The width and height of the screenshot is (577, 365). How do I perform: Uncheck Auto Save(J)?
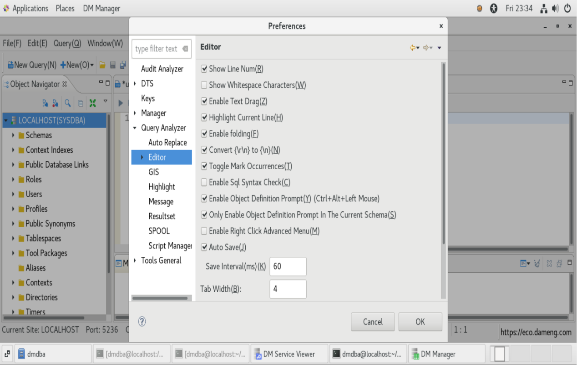click(204, 247)
